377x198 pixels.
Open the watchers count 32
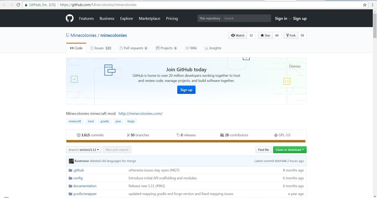(x=251, y=35)
